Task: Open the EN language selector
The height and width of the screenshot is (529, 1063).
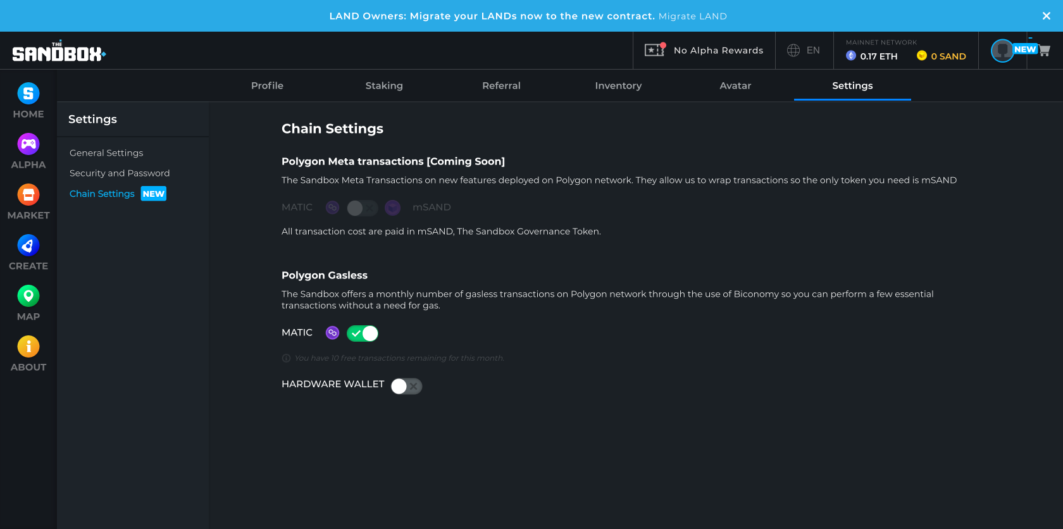Action: click(x=804, y=50)
